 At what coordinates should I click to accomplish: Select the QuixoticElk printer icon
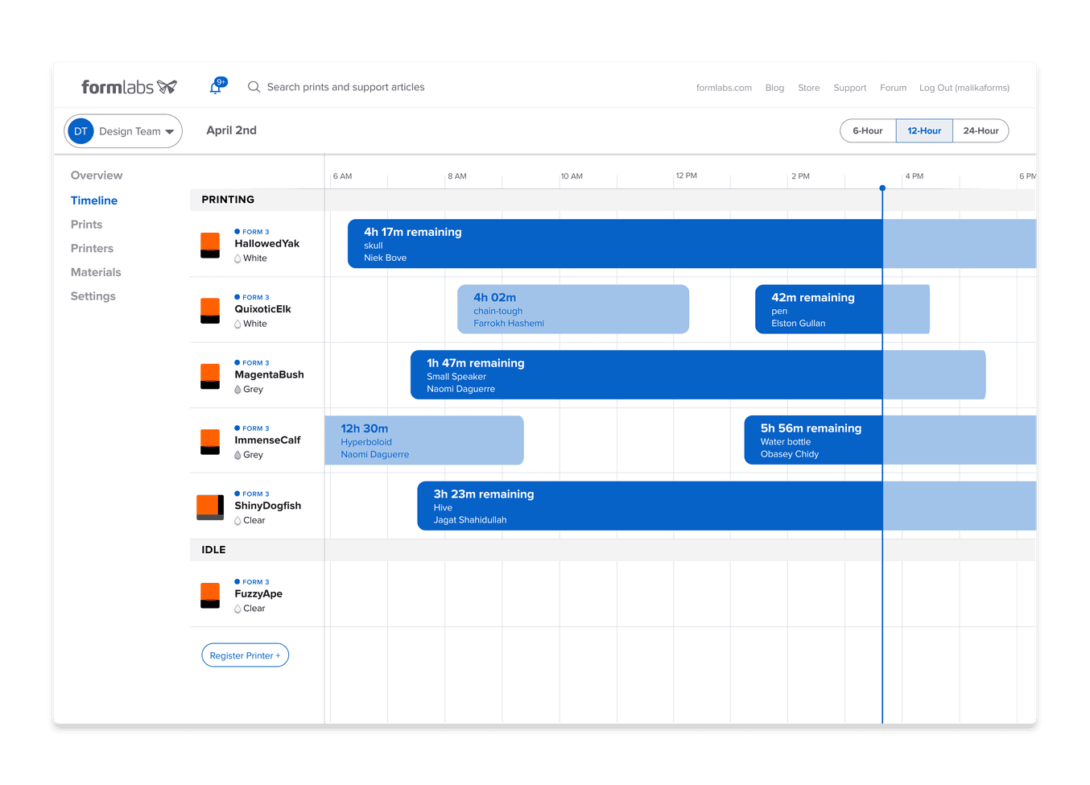pos(210,310)
